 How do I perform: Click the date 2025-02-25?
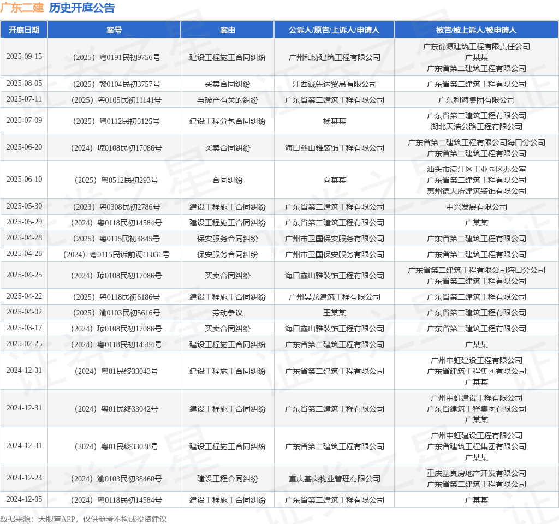pyautogui.click(x=24, y=344)
